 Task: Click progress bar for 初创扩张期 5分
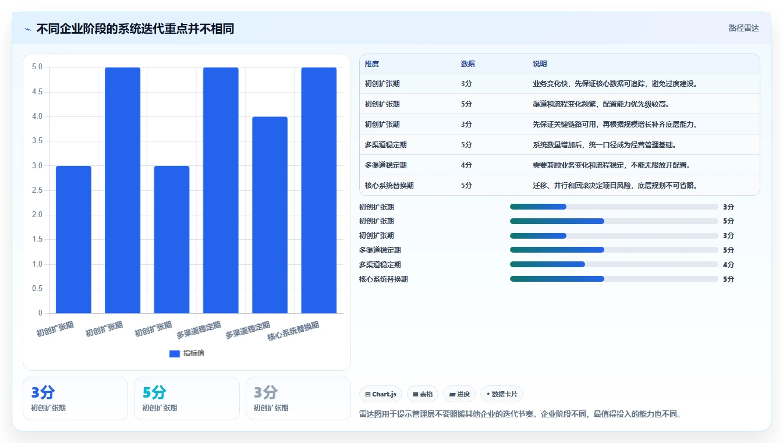pos(614,221)
